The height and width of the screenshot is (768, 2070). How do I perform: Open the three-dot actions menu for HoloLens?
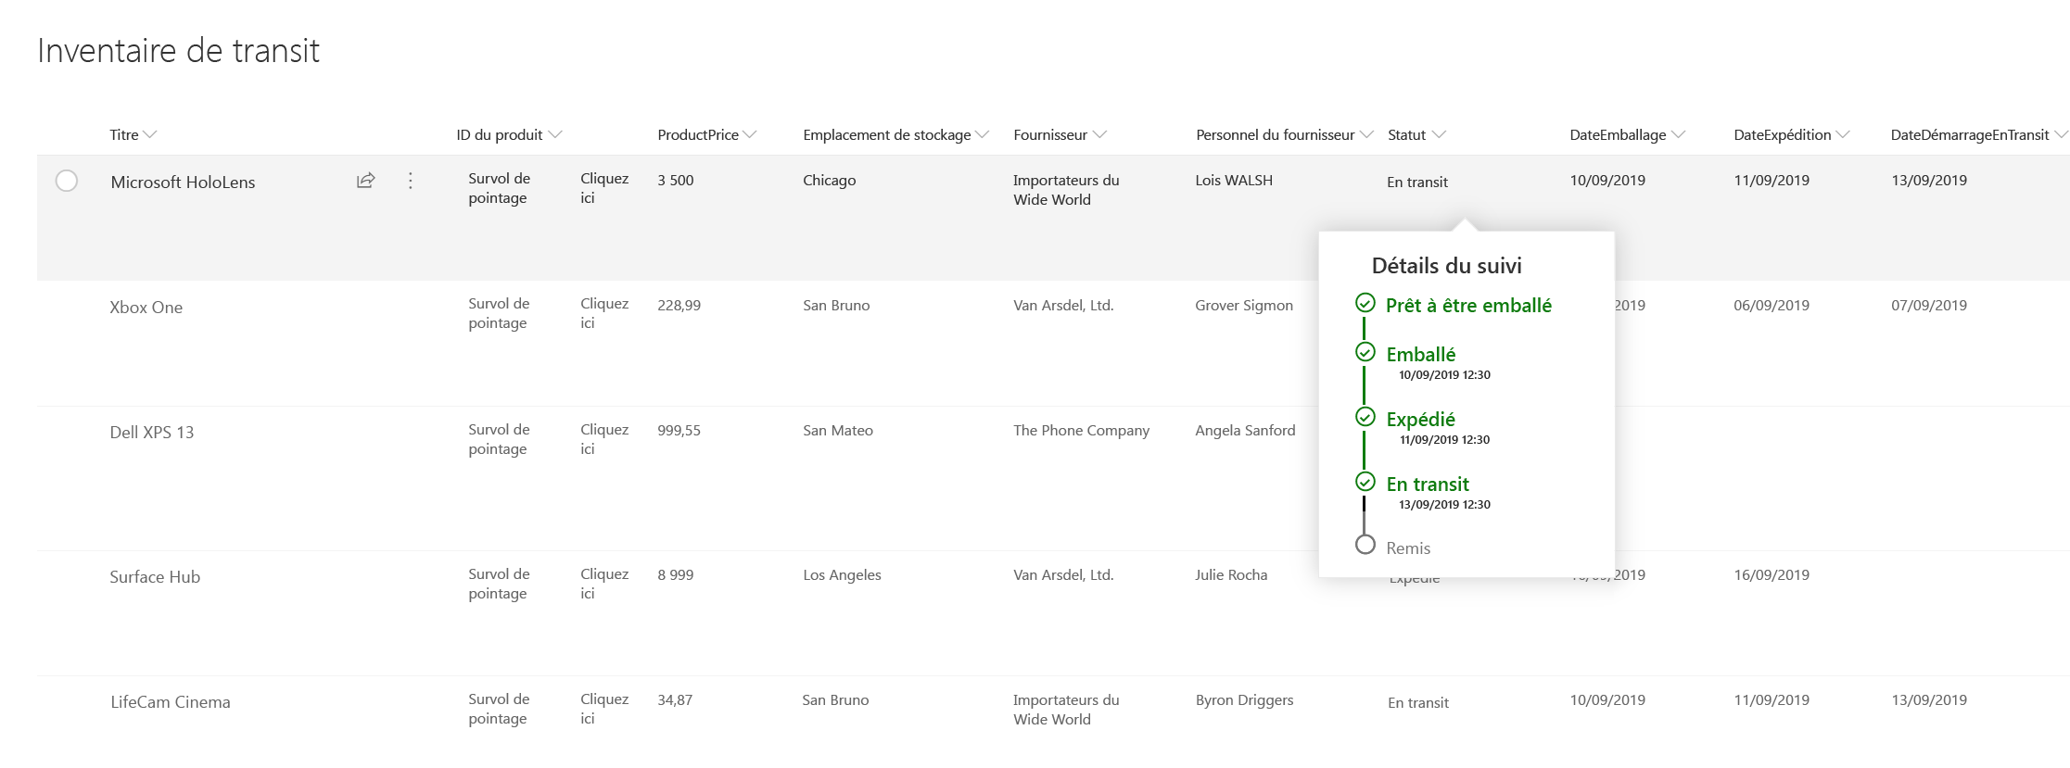tap(411, 181)
